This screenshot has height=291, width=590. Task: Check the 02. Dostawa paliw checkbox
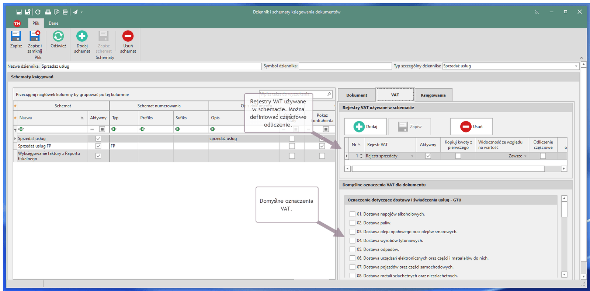(x=352, y=223)
